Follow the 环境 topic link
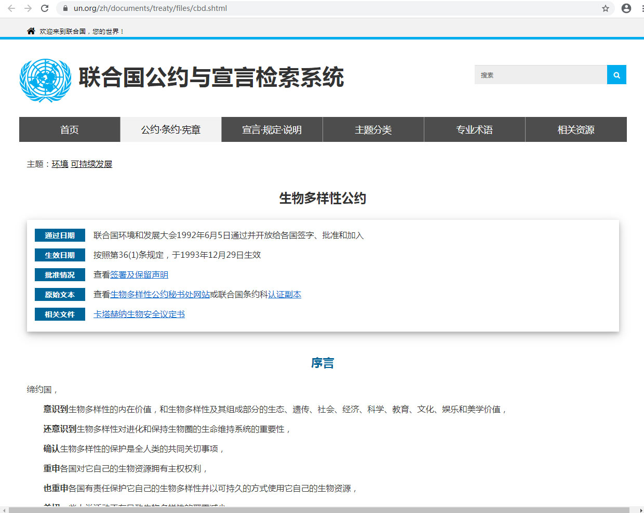Screen dimensions: 644x513 [60, 164]
